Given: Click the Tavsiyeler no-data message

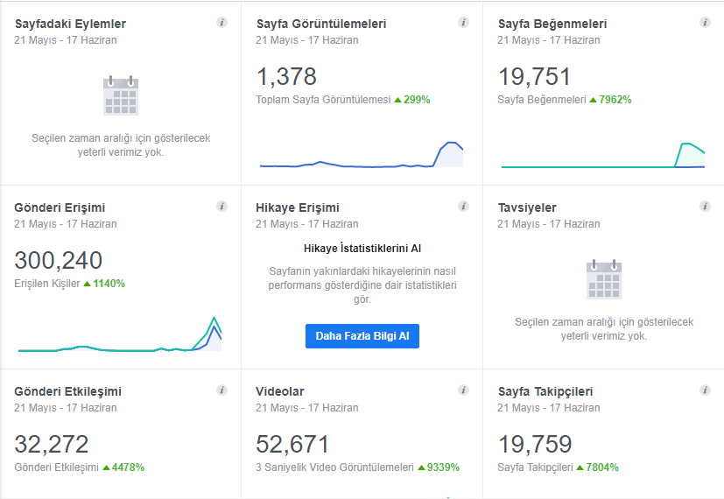Looking at the screenshot, I should click(604, 328).
